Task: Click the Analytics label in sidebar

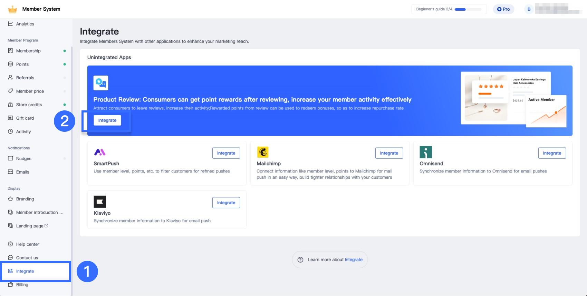Action: click(x=25, y=24)
